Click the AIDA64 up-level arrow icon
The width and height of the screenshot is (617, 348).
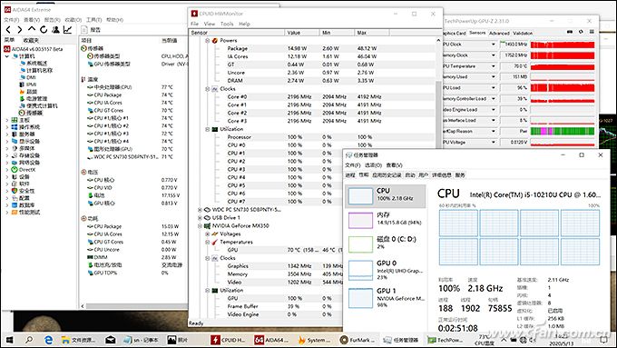point(32,29)
